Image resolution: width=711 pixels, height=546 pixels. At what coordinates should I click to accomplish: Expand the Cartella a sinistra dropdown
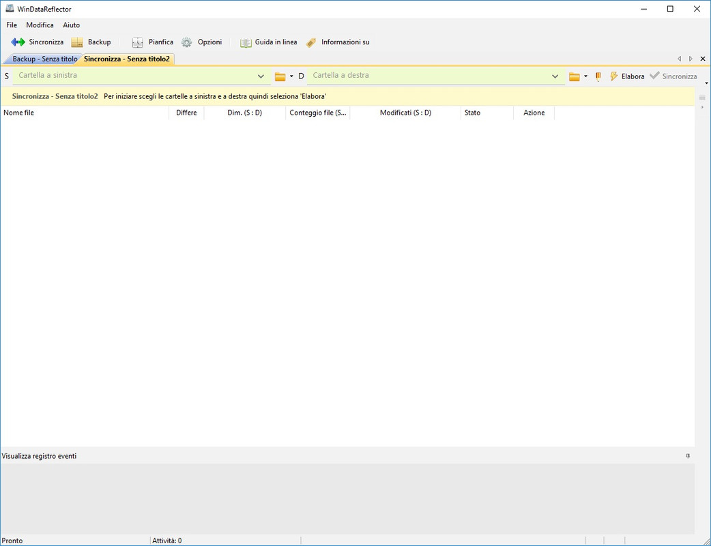point(261,76)
